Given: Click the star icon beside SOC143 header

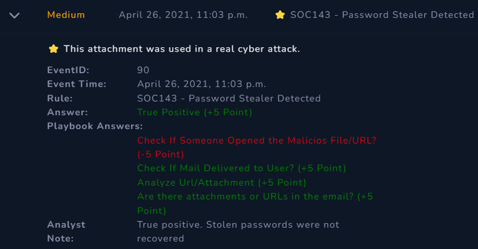Looking at the screenshot, I should point(281,15).
